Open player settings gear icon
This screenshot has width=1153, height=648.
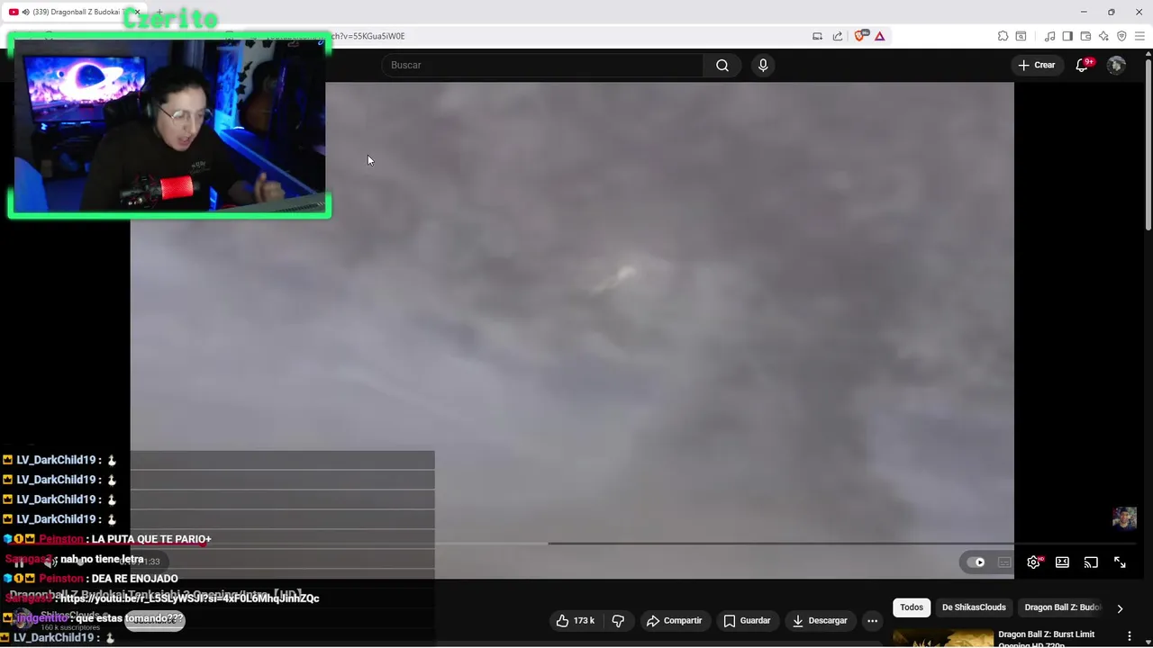(x=1033, y=562)
